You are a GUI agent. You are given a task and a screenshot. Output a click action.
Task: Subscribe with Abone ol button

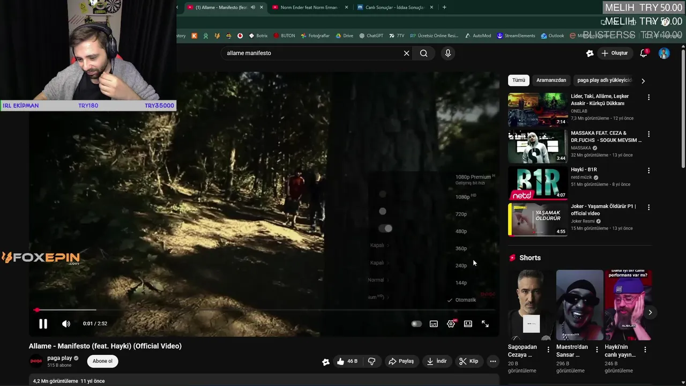pyautogui.click(x=102, y=361)
